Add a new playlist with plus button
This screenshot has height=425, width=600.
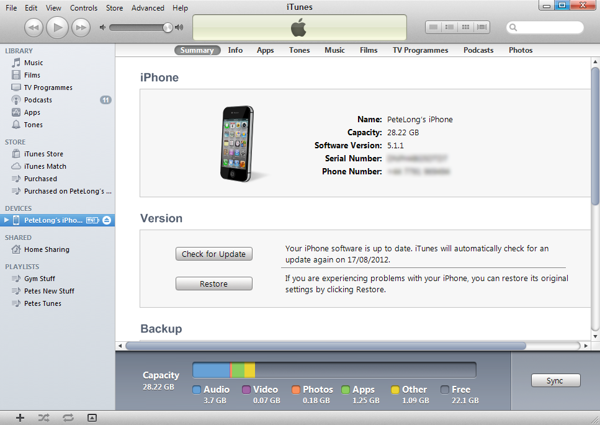pyautogui.click(x=20, y=418)
